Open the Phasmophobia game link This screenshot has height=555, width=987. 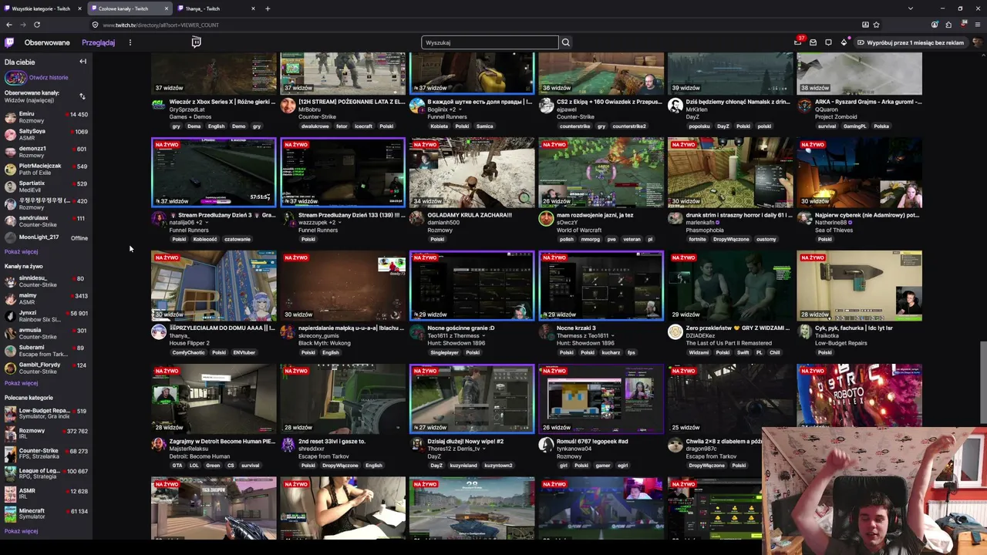click(x=705, y=230)
